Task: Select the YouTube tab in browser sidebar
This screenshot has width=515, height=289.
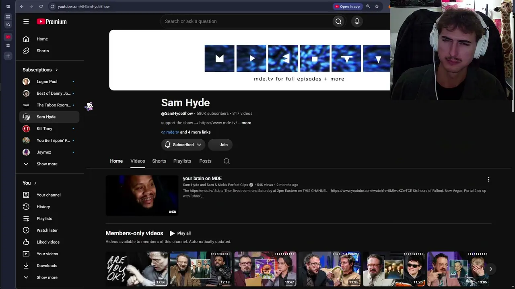Action: point(8,37)
